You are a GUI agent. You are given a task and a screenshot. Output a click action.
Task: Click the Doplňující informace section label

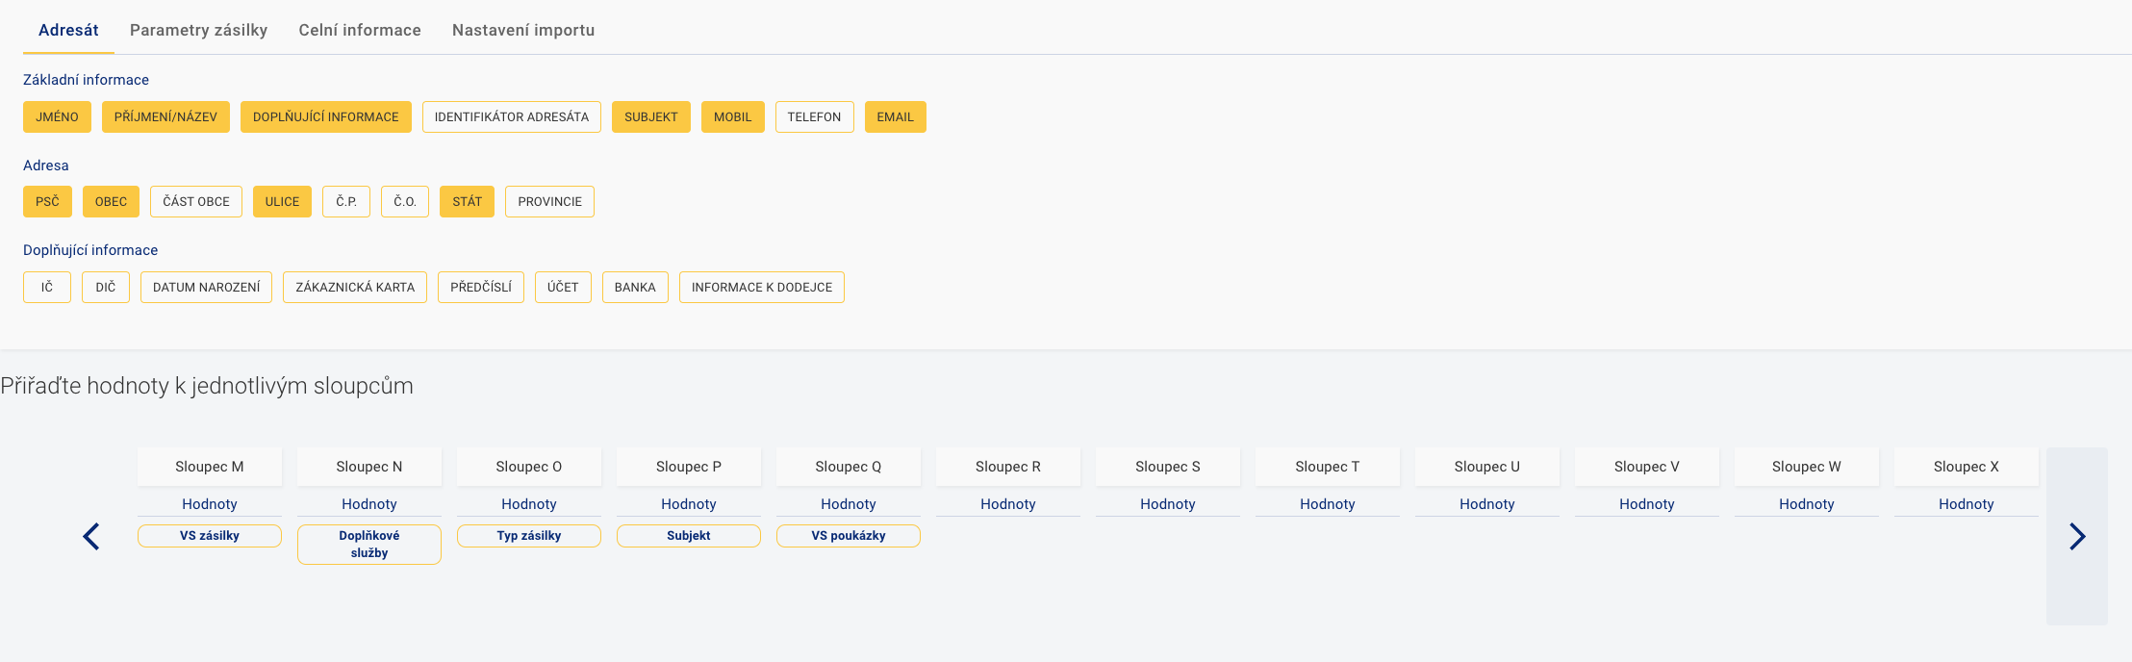pyautogui.click(x=90, y=250)
